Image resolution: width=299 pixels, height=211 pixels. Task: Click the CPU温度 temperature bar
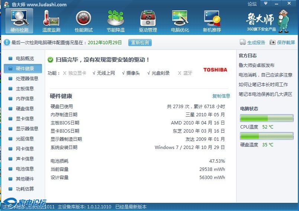[x=267, y=119]
